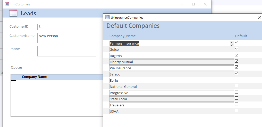This screenshot has width=262, height=127.
Task: Minimize the frmCustomers window
Action: [182, 4]
